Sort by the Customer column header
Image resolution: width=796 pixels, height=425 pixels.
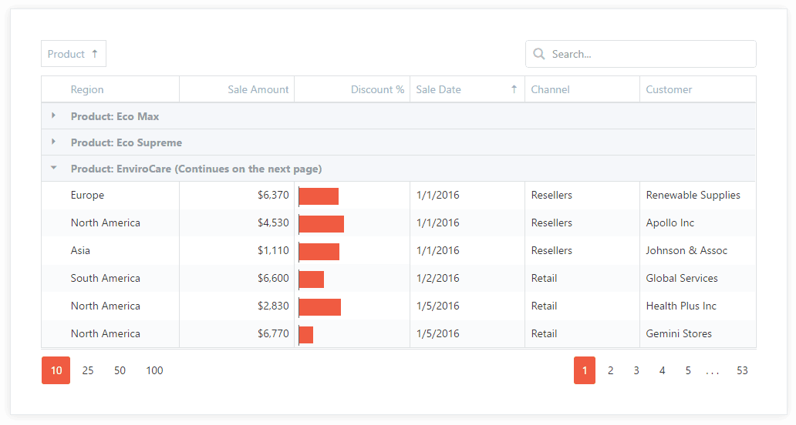tap(697, 89)
